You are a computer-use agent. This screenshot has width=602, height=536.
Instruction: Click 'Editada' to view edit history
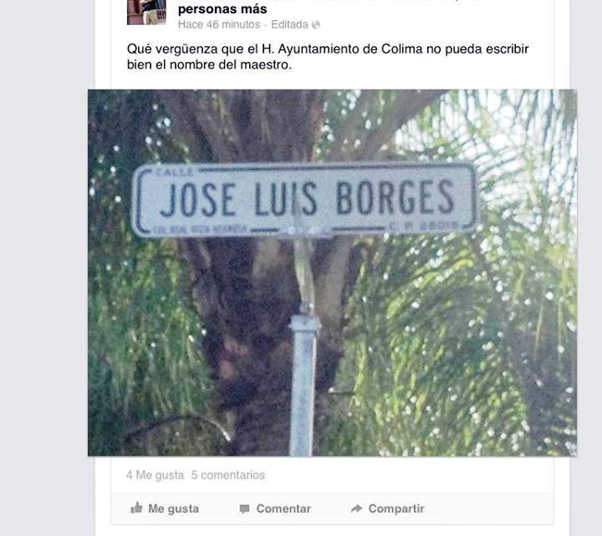click(x=289, y=24)
